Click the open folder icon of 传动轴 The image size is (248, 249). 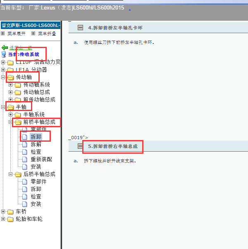11,77
